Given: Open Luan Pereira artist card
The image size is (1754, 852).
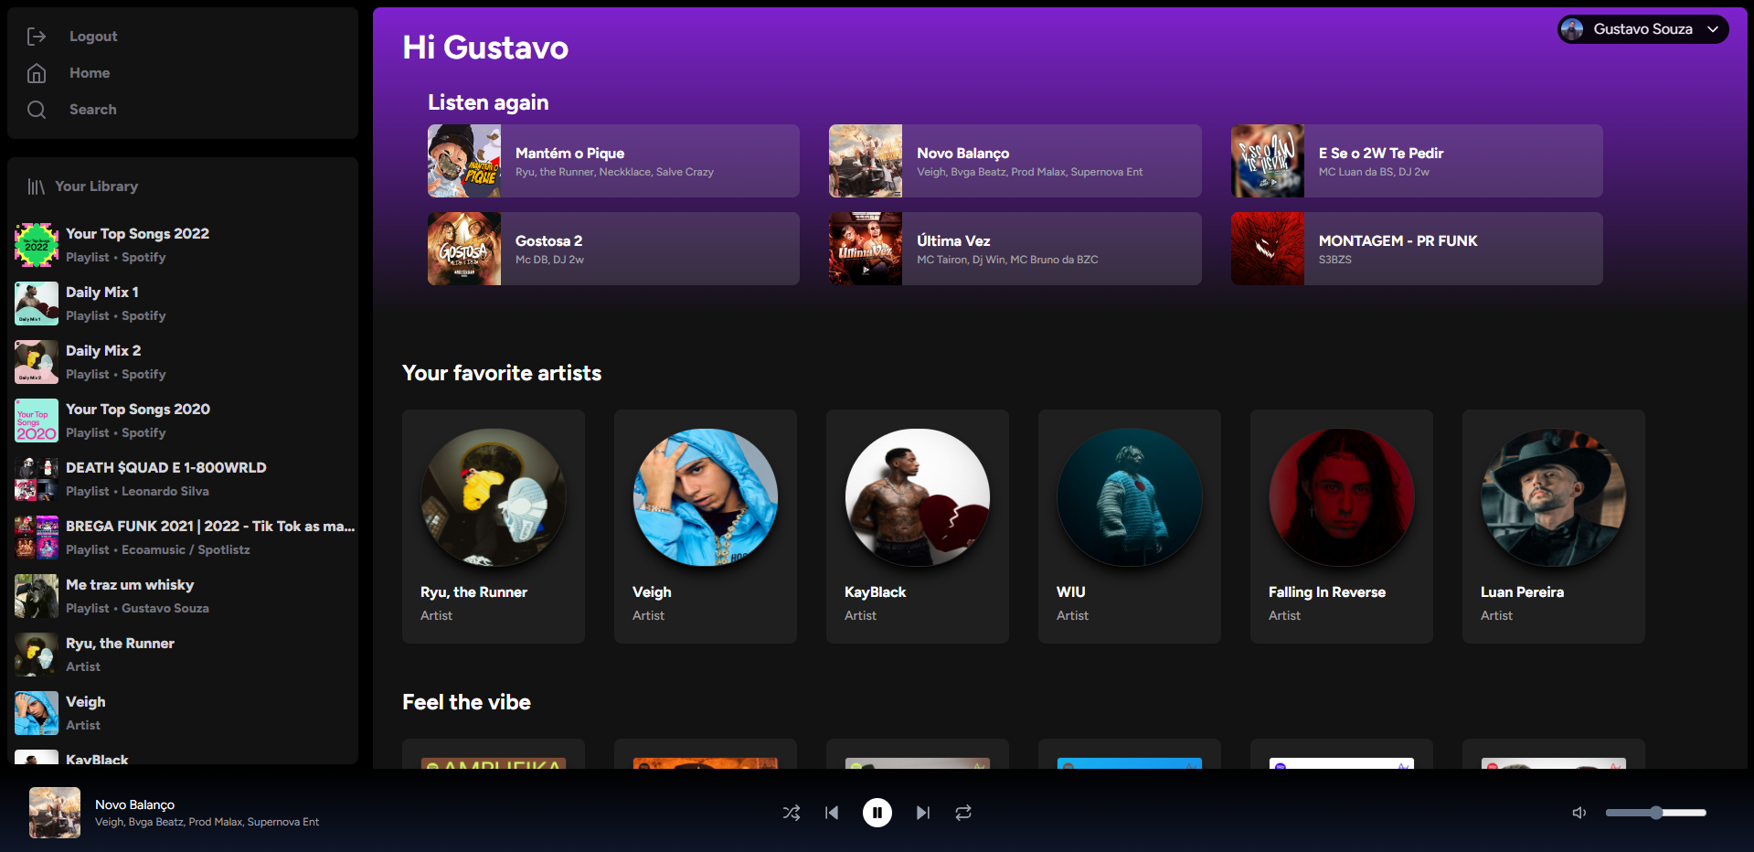Looking at the screenshot, I should point(1554,527).
